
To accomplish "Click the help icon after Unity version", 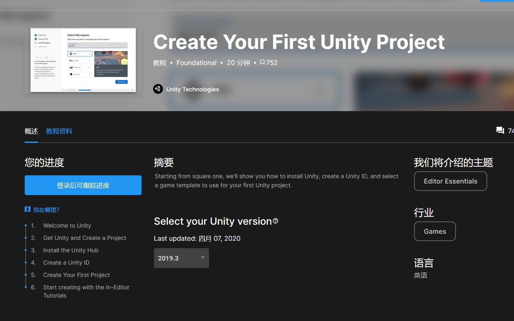I will pos(275,221).
